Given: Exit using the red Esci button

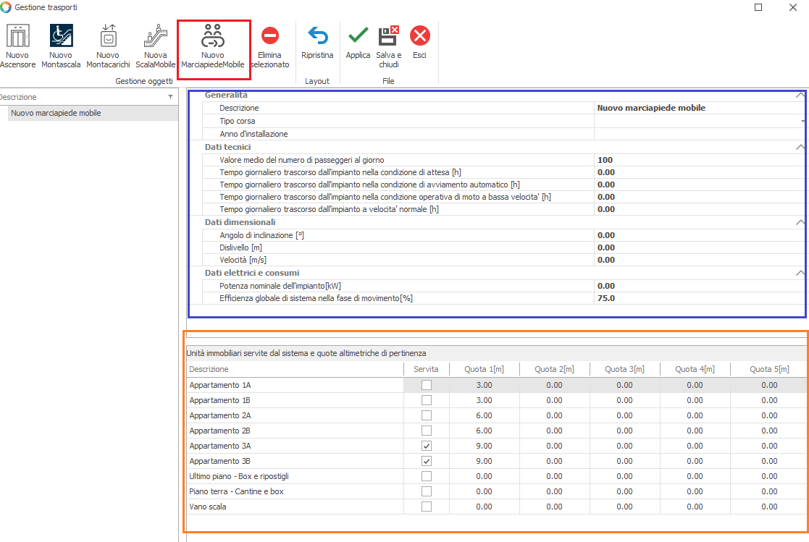Looking at the screenshot, I should pyautogui.click(x=419, y=36).
